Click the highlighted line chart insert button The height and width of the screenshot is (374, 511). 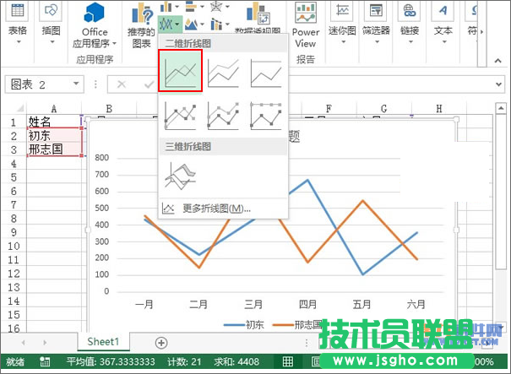pyautogui.click(x=170, y=24)
